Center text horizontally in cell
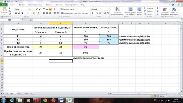The width and height of the screenshot is (183, 103). coord(47,13)
